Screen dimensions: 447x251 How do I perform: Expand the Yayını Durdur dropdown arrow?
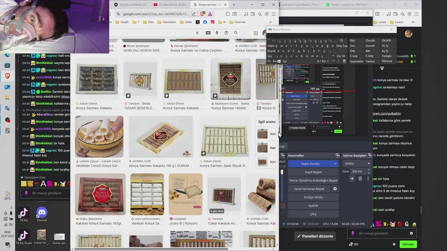[336, 163]
